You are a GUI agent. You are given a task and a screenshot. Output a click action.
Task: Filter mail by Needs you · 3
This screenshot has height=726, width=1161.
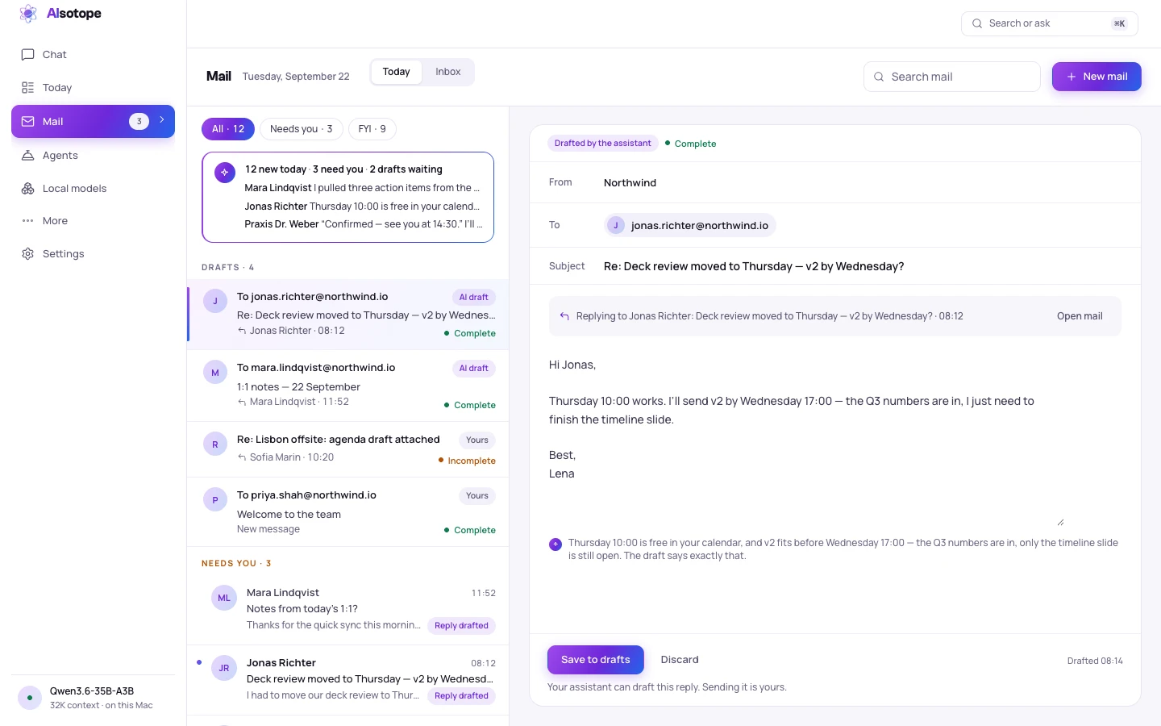[302, 129]
